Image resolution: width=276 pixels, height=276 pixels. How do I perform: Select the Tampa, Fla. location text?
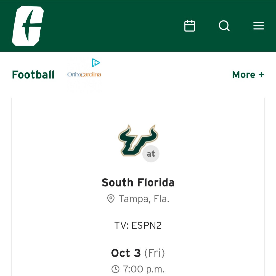pos(144,199)
